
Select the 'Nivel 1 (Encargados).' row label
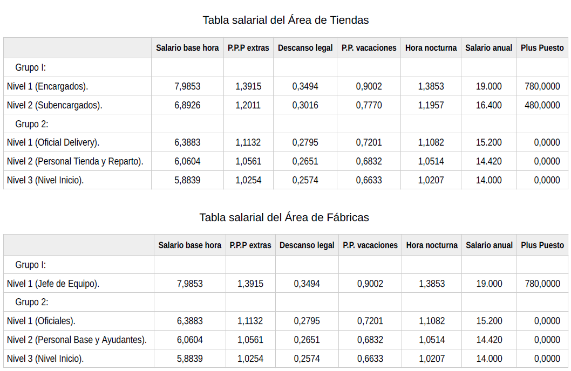click(x=47, y=86)
